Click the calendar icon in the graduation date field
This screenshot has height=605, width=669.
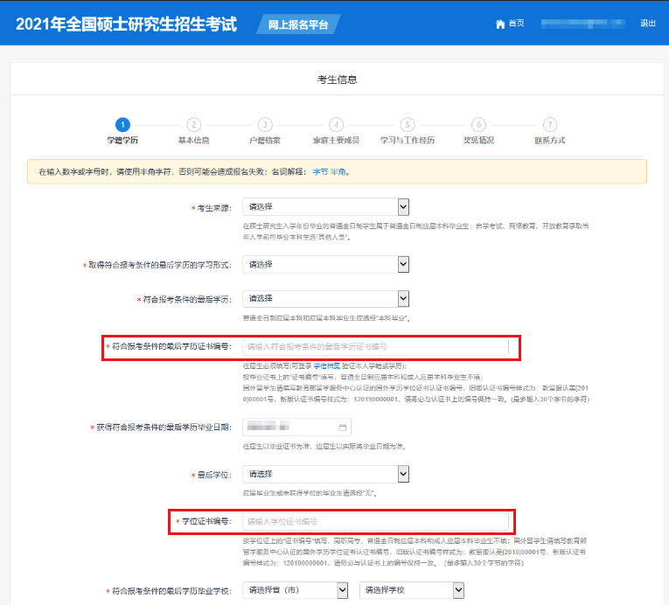343,428
